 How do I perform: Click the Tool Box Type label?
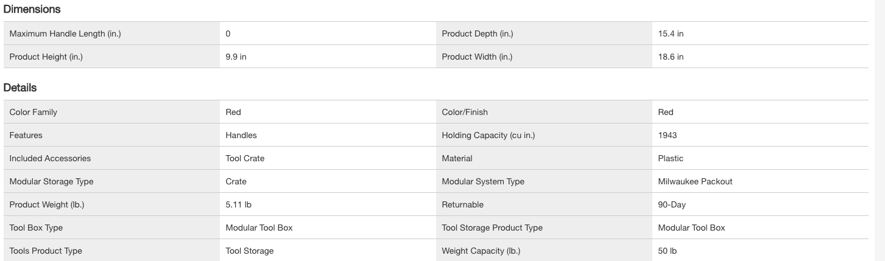click(36, 228)
